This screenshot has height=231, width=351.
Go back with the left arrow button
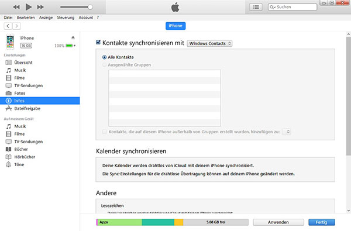[x=8, y=26]
